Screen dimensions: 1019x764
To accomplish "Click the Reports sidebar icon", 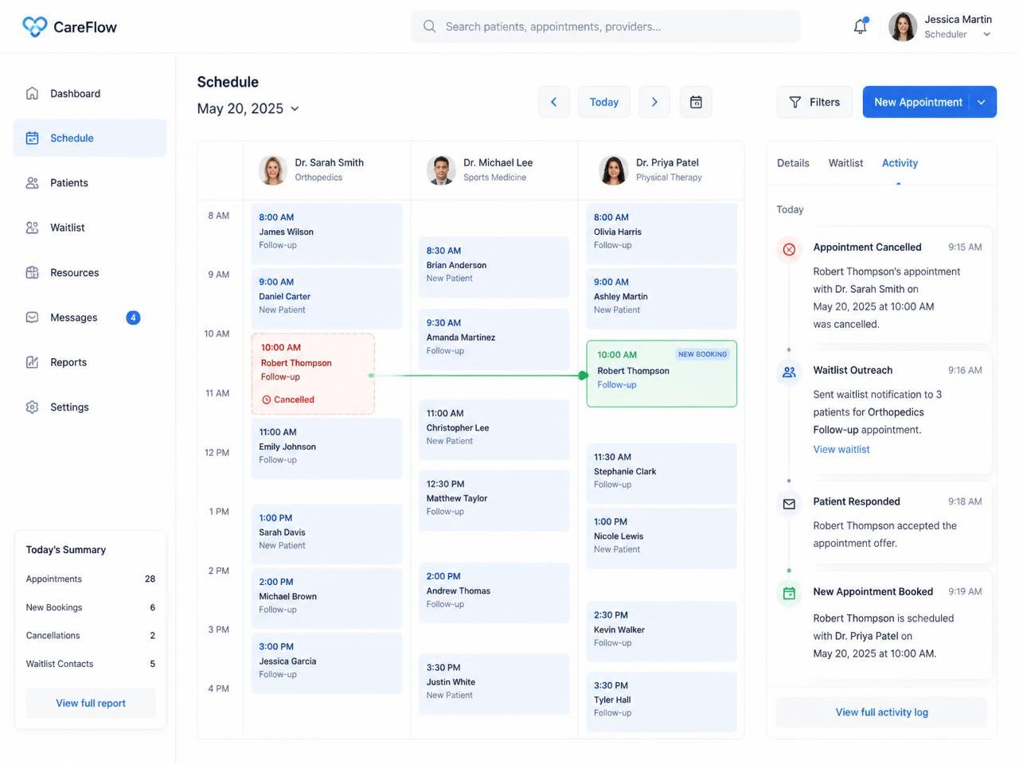I will (32, 362).
